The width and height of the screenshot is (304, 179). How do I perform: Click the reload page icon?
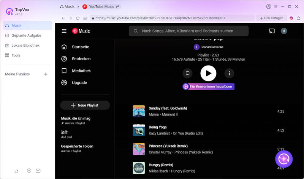coord(78,18)
